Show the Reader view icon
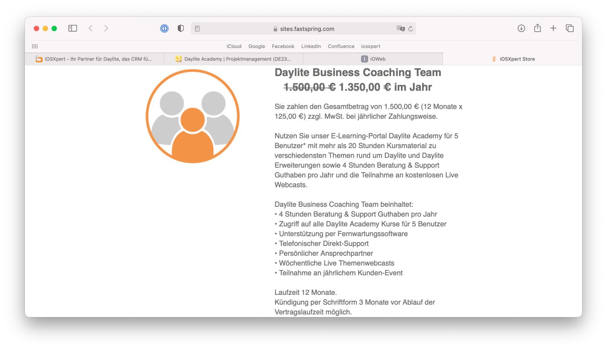This screenshot has height=350, width=607. [197, 29]
